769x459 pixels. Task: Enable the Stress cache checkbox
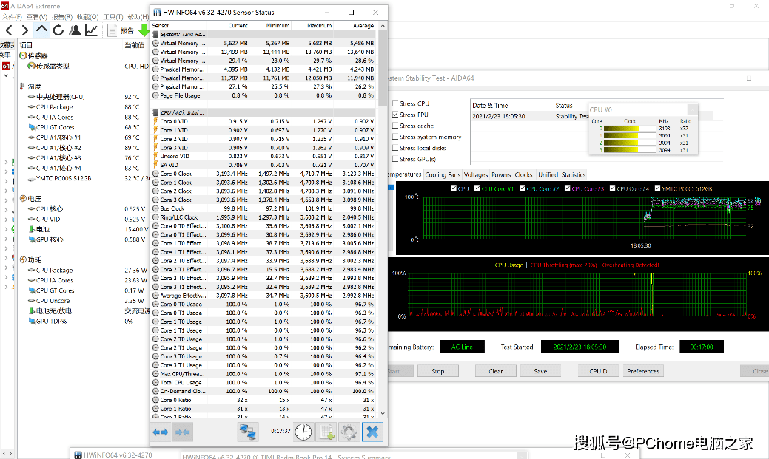click(x=395, y=126)
